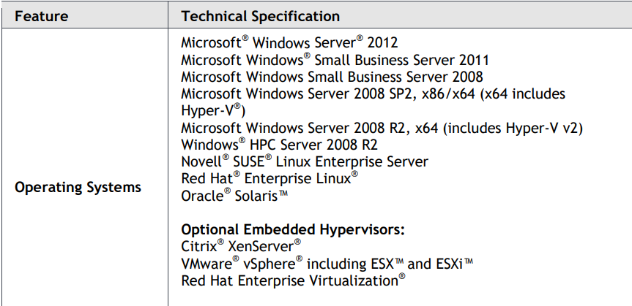Select the "Operating Systems" row label

(78, 187)
